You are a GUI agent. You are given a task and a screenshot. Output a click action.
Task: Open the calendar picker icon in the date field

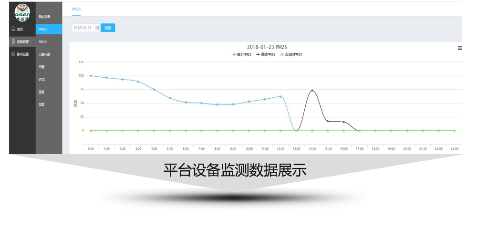97,28
